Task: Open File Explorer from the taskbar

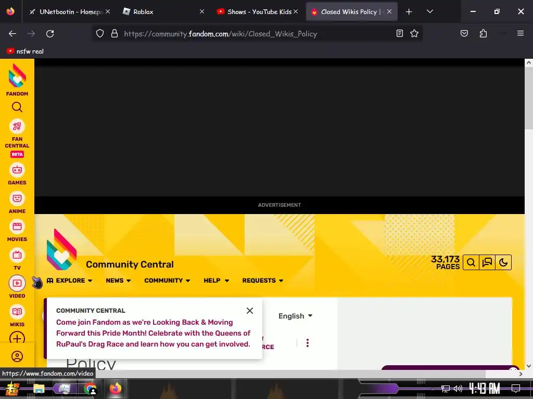Action: click(39, 389)
